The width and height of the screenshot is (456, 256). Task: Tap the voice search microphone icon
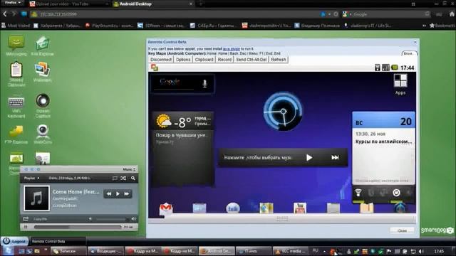point(204,84)
